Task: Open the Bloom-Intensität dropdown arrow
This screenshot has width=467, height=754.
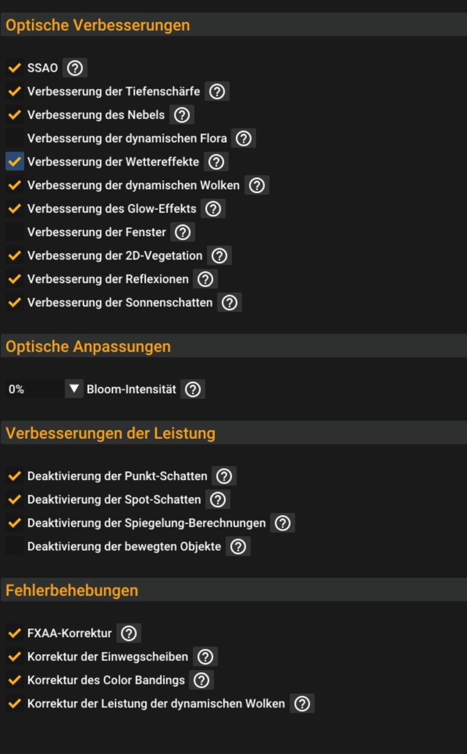Action: 74,389
